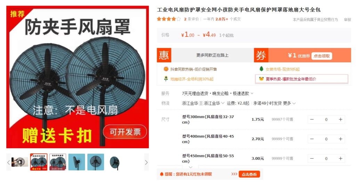Open the shipping destination 浙江金华 dropdown
The height and width of the screenshot is (183, 356).
click(214, 103)
